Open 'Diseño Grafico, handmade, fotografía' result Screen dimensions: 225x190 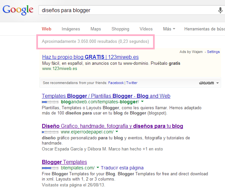pyautogui.click(x=113, y=126)
